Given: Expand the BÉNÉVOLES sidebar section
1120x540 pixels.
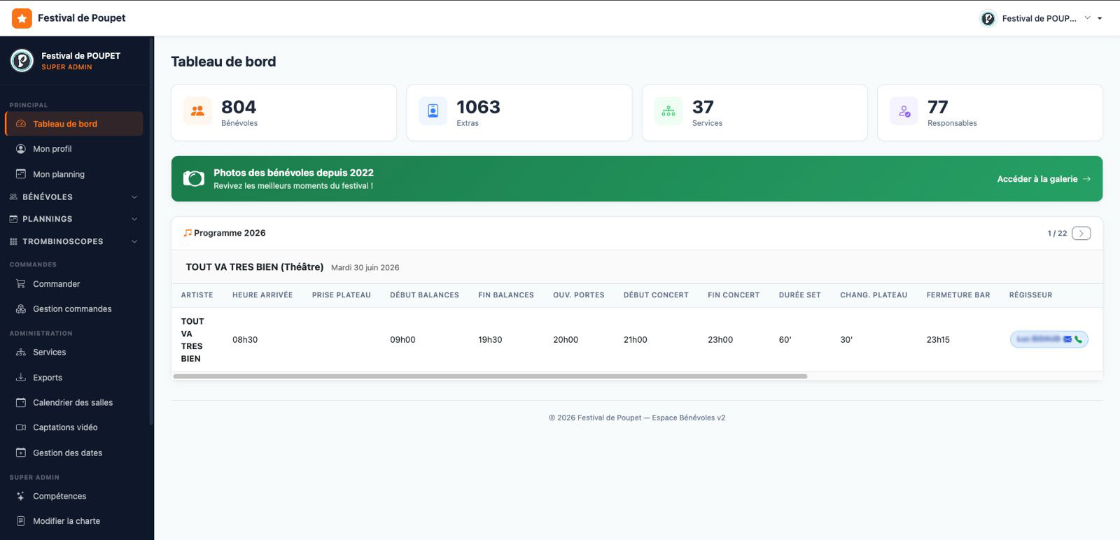Looking at the screenshot, I should (x=74, y=197).
